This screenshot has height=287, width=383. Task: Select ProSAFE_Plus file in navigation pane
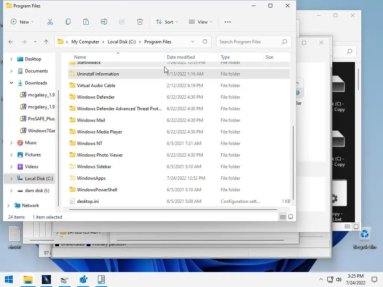37,118
